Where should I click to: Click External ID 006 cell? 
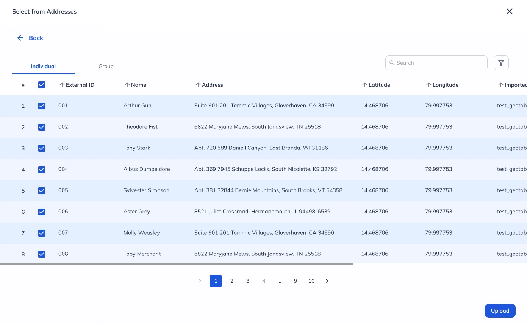click(63, 212)
